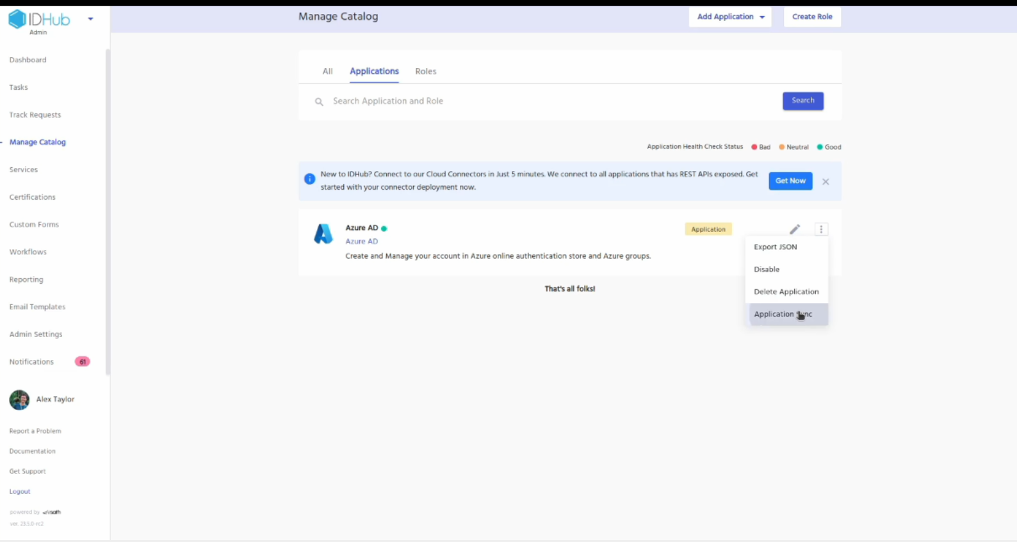The height and width of the screenshot is (542, 1017).
Task: Click the three-dot more options icon
Action: 821,229
